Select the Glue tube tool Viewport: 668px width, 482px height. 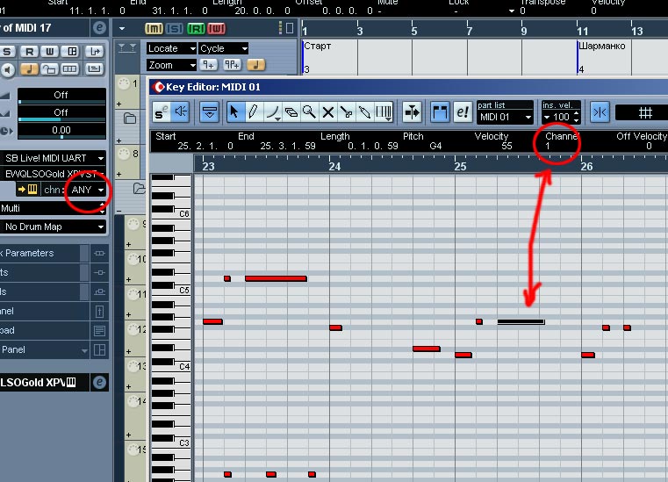[x=365, y=112]
